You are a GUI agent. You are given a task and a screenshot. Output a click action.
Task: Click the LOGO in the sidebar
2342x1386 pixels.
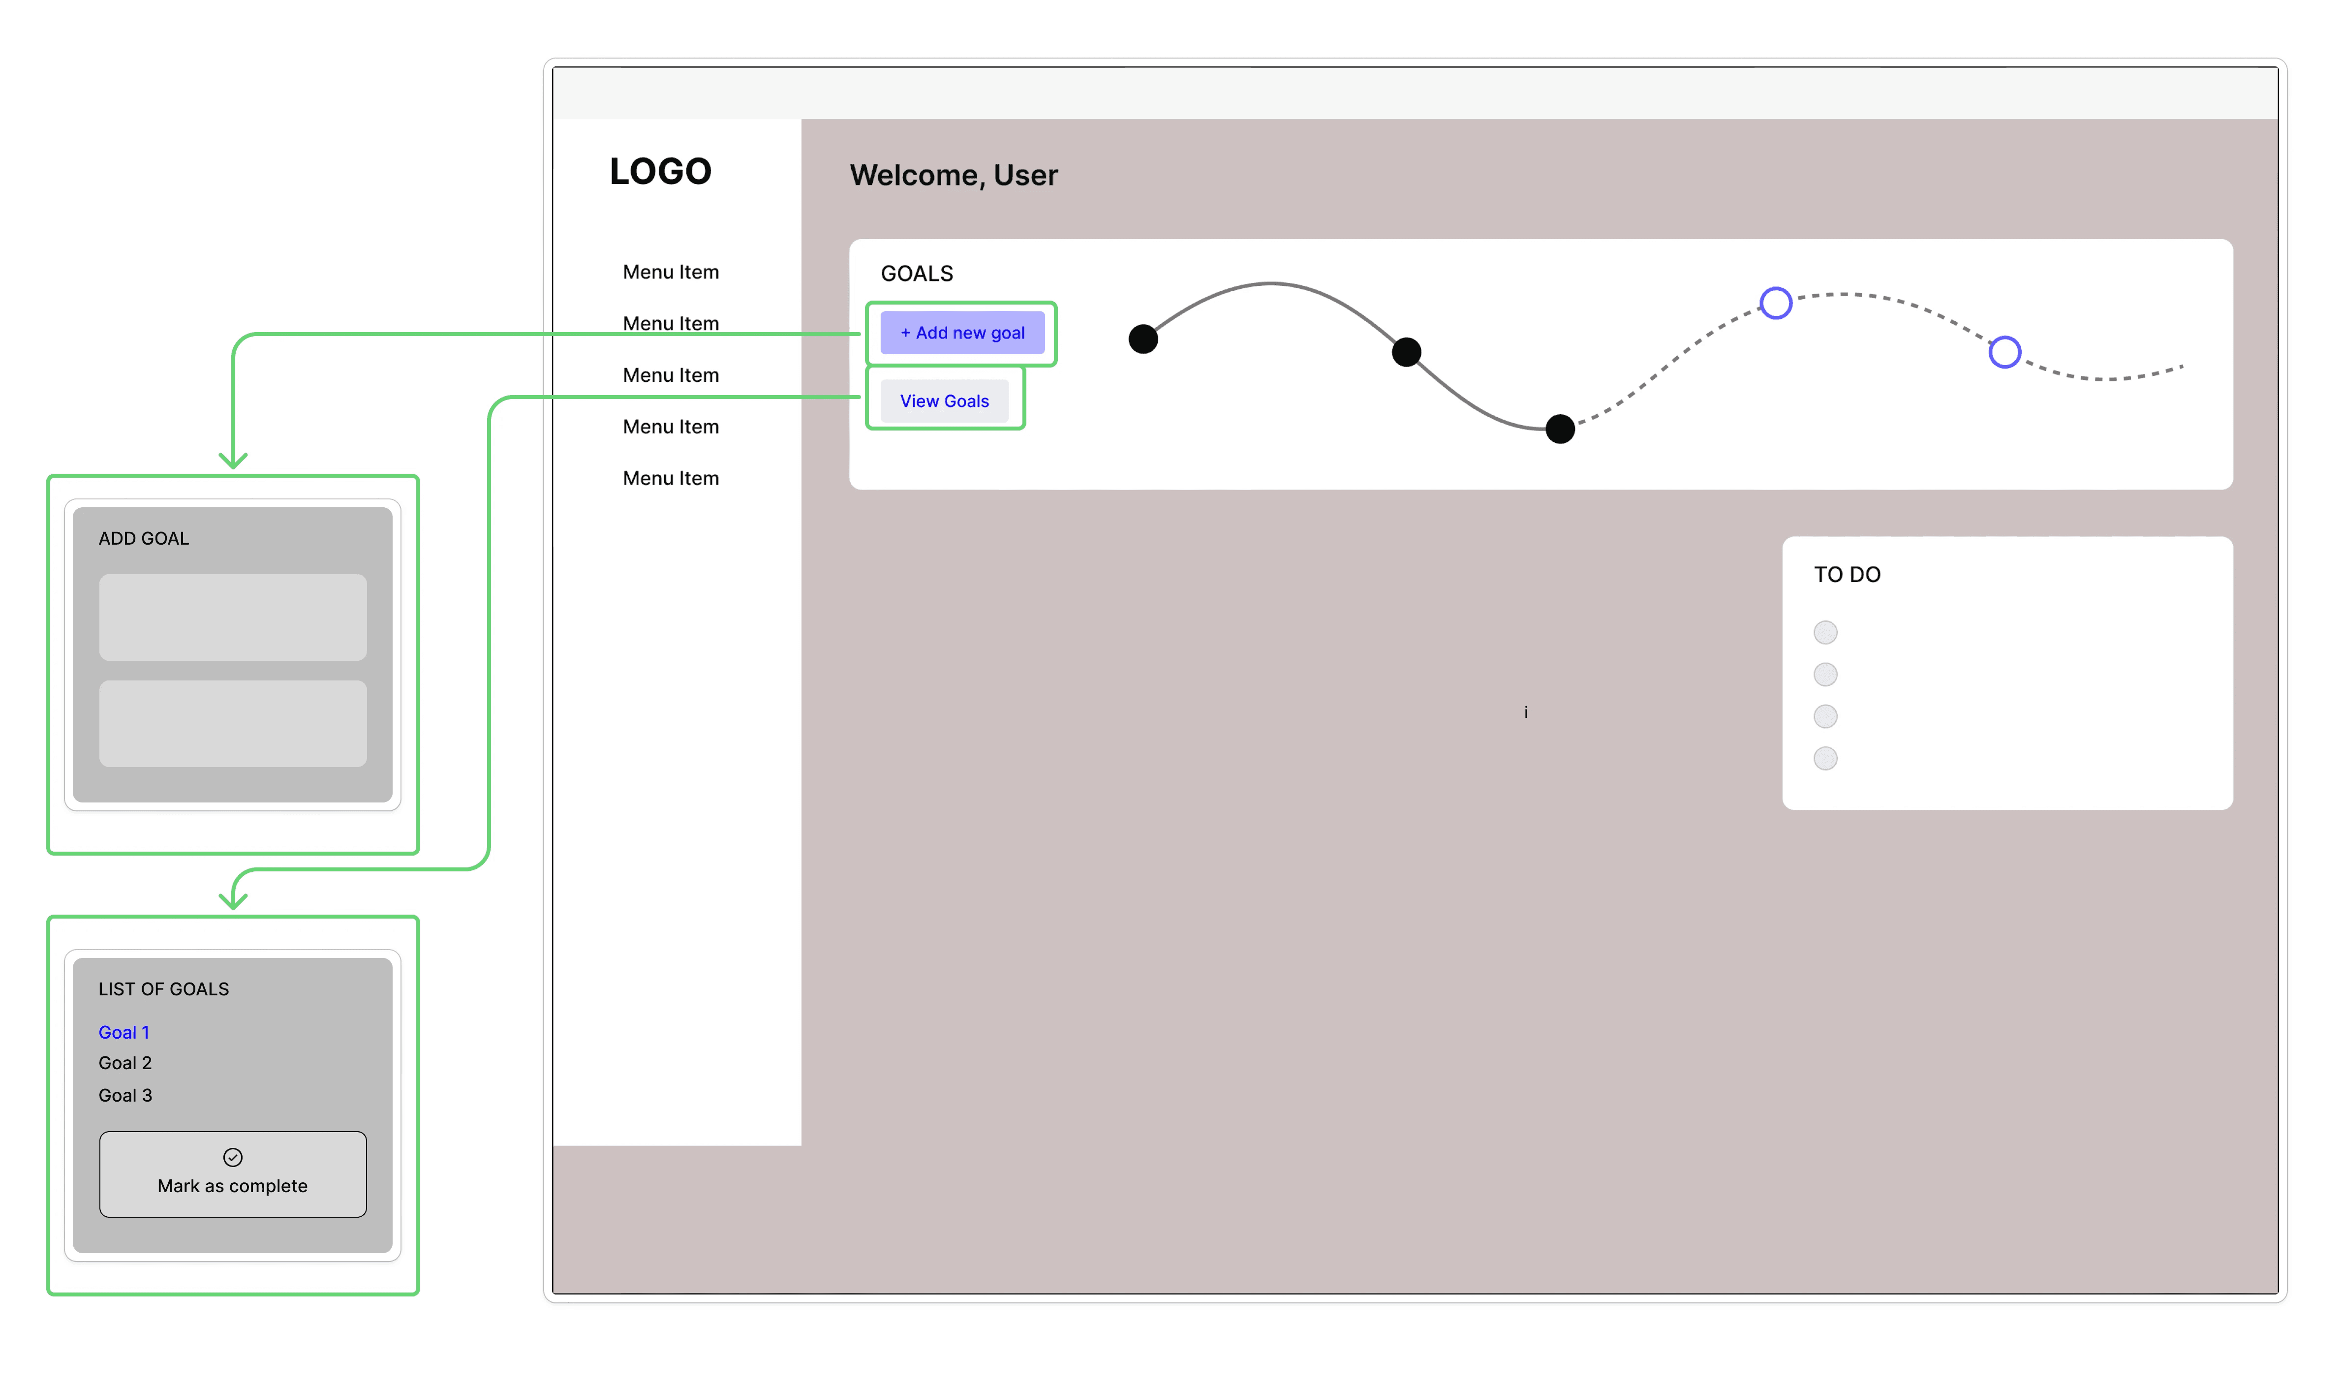660,172
